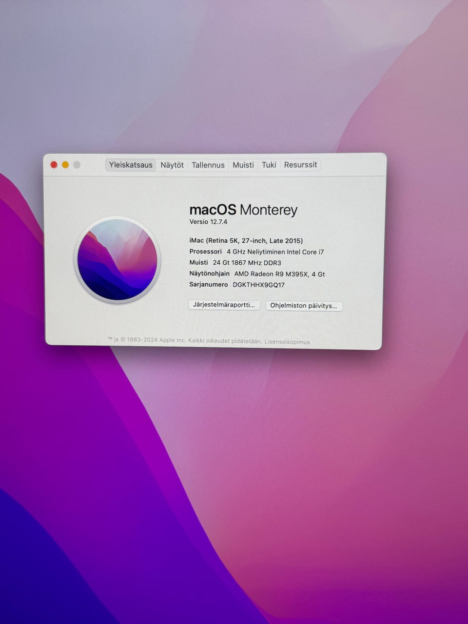Click the macOS Monterey title
This screenshot has height=624, width=468.
pyautogui.click(x=243, y=210)
